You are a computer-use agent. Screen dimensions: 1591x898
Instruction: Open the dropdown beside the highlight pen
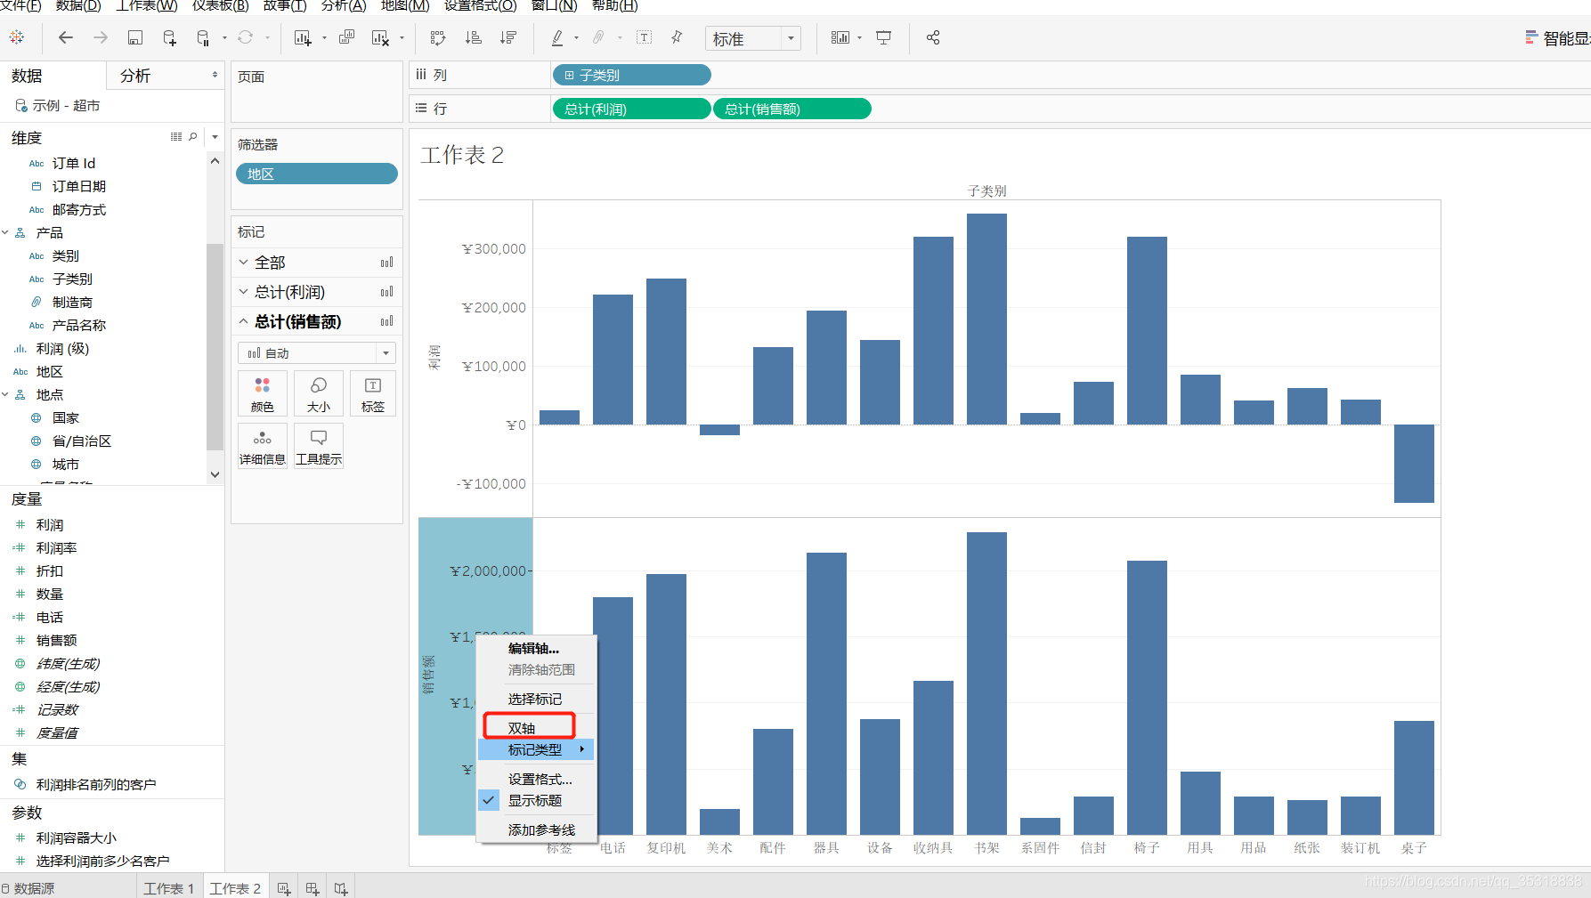(x=577, y=38)
